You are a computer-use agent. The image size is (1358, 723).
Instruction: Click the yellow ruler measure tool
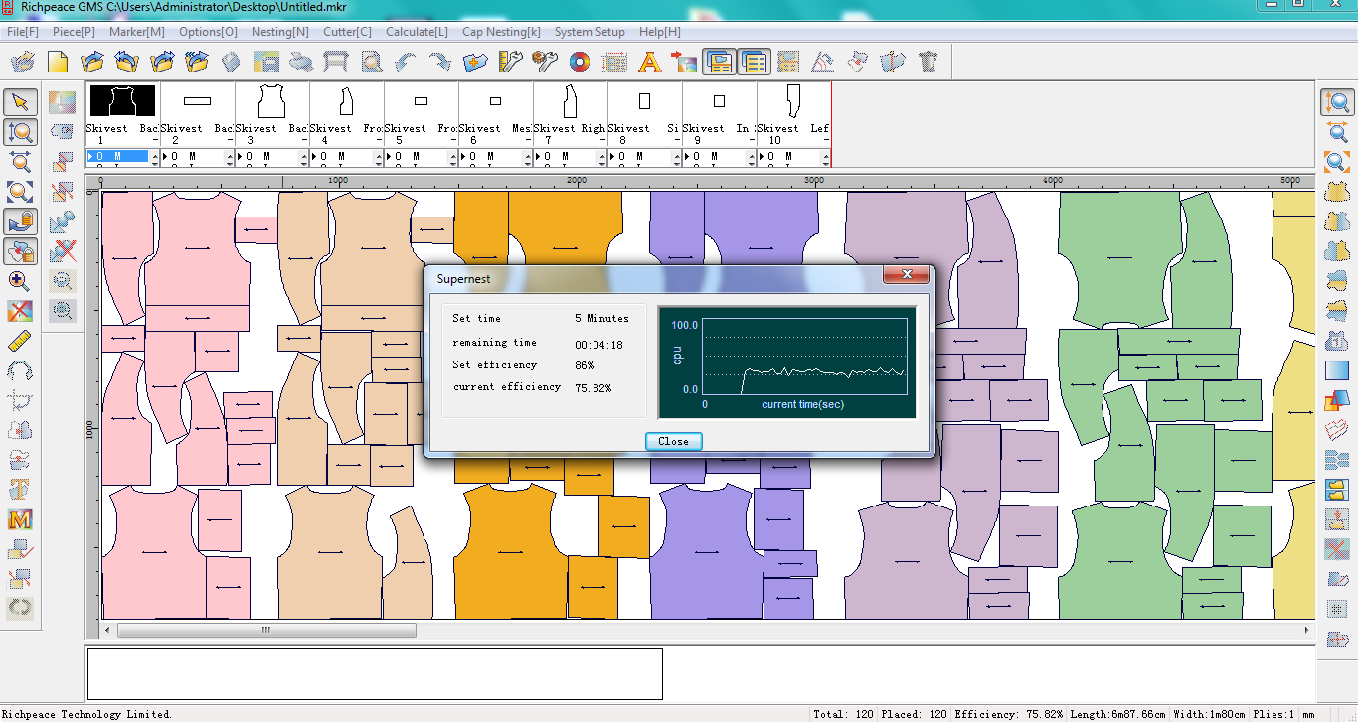pos(20,342)
